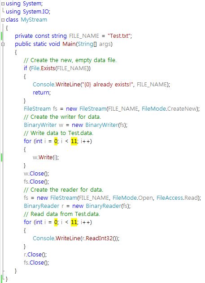Click the comment "Create the new, empty data file."
Viewport: 205px width, 283px height.
coord(70,60)
